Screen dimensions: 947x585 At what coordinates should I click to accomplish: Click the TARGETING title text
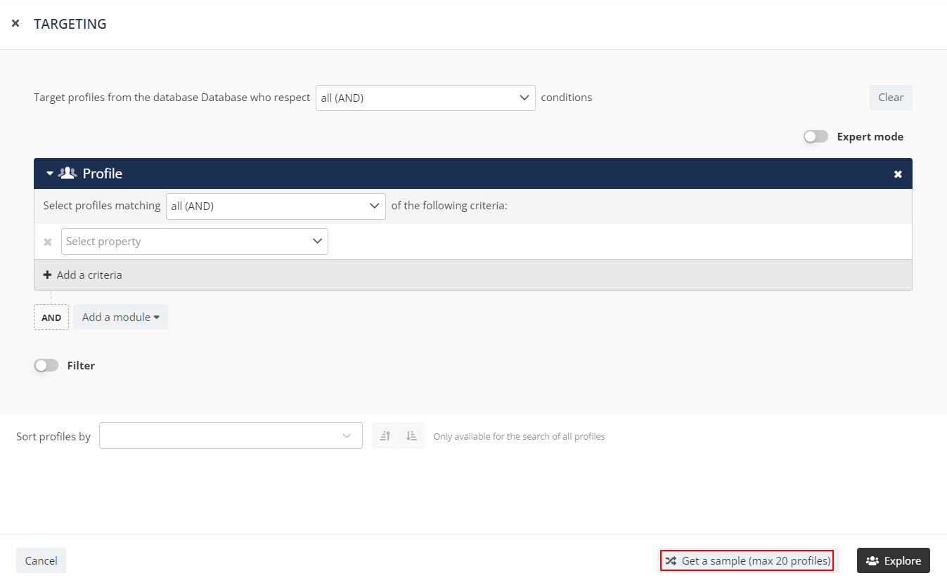pos(70,24)
